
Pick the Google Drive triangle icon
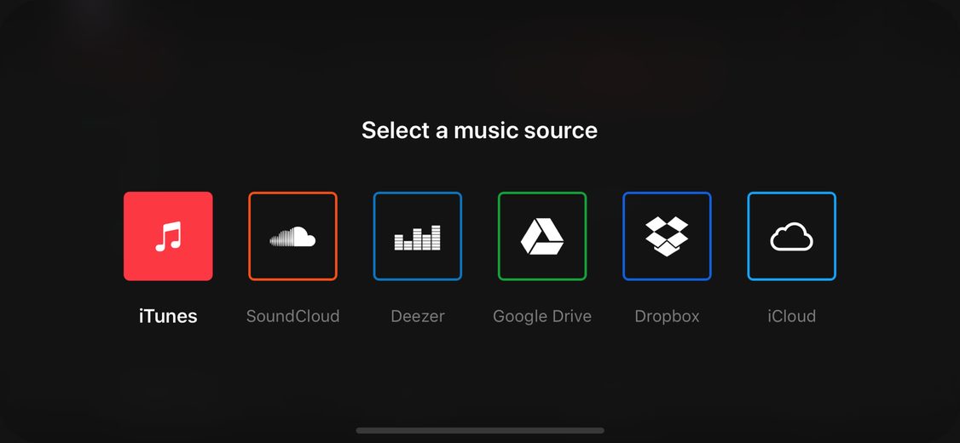pyautogui.click(x=542, y=236)
